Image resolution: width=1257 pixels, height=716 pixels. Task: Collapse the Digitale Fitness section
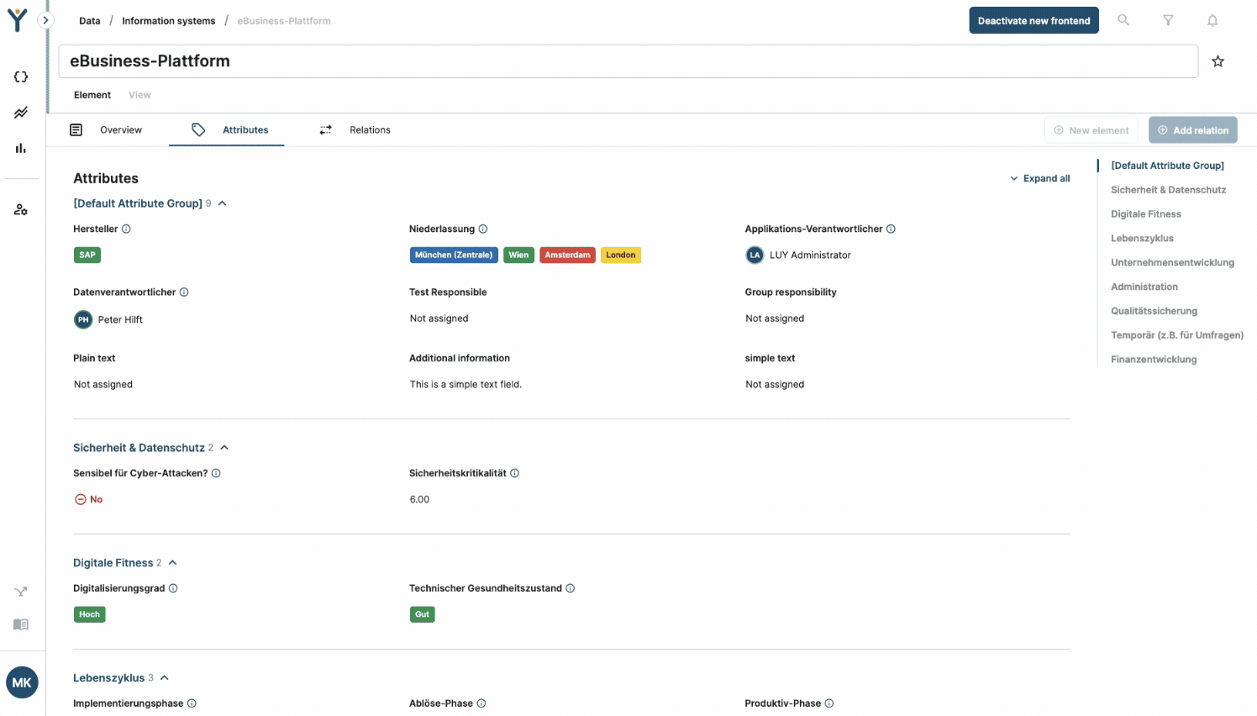click(x=173, y=563)
